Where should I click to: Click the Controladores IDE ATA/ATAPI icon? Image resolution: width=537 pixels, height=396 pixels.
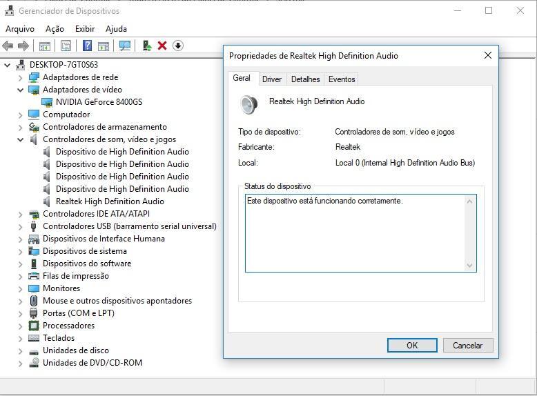[34, 215]
